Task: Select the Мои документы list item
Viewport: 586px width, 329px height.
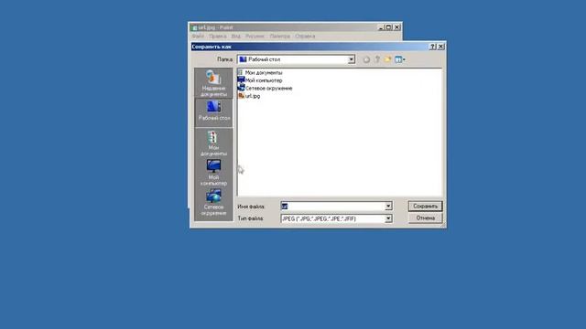Action: coord(260,73)
